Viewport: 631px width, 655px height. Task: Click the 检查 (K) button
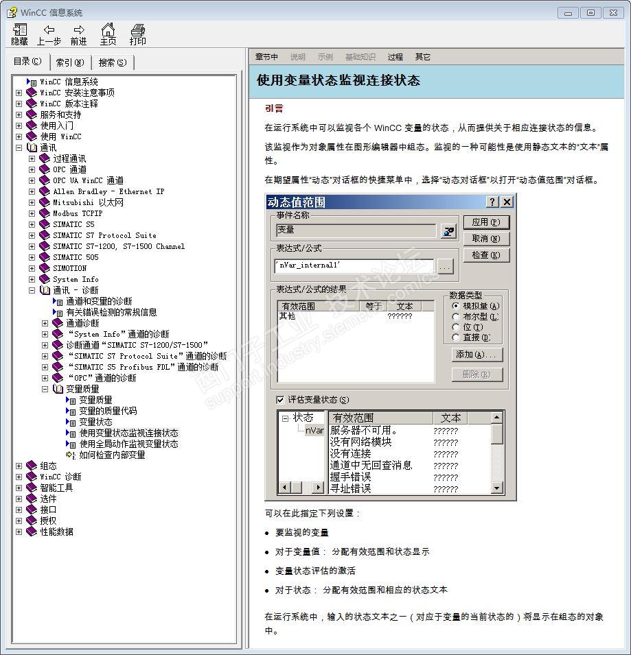coord(486,255)
